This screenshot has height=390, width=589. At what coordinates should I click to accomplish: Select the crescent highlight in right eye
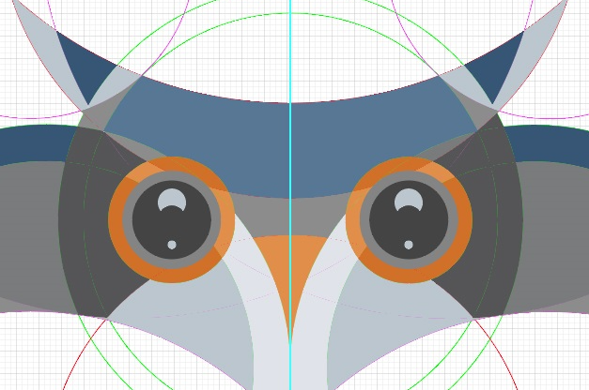408,200
